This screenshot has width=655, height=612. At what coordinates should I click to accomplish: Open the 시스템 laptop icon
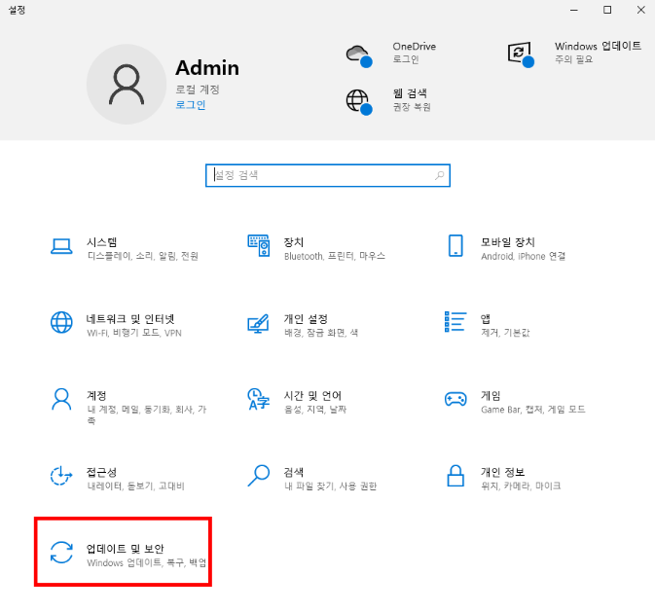(x=61, y=246)
